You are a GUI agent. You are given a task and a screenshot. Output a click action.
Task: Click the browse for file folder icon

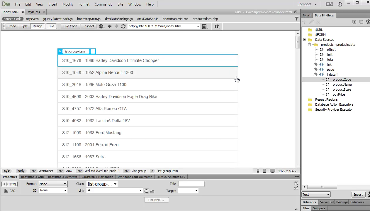[x=152, y=191]
